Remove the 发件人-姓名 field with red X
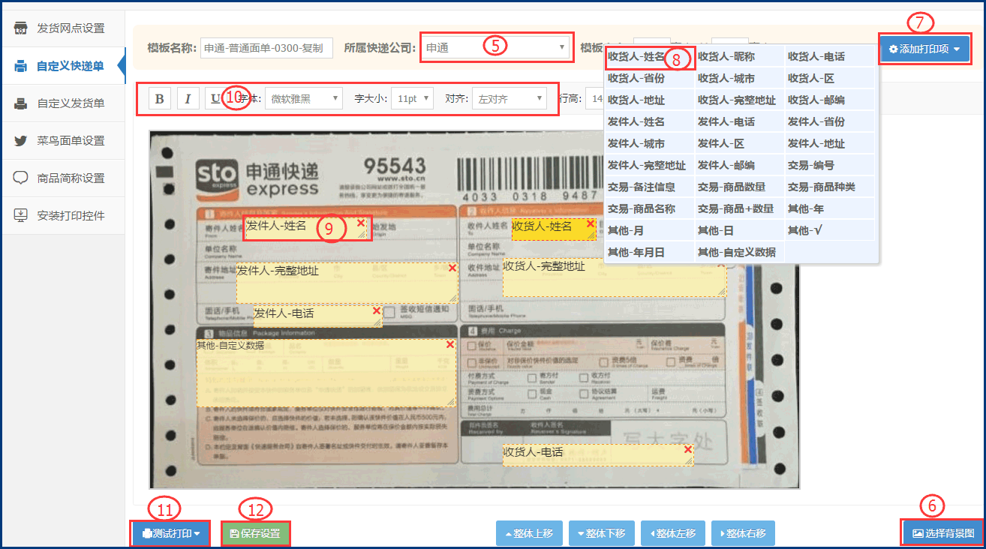This screenshot has width=986, height=549. point(361,223)
